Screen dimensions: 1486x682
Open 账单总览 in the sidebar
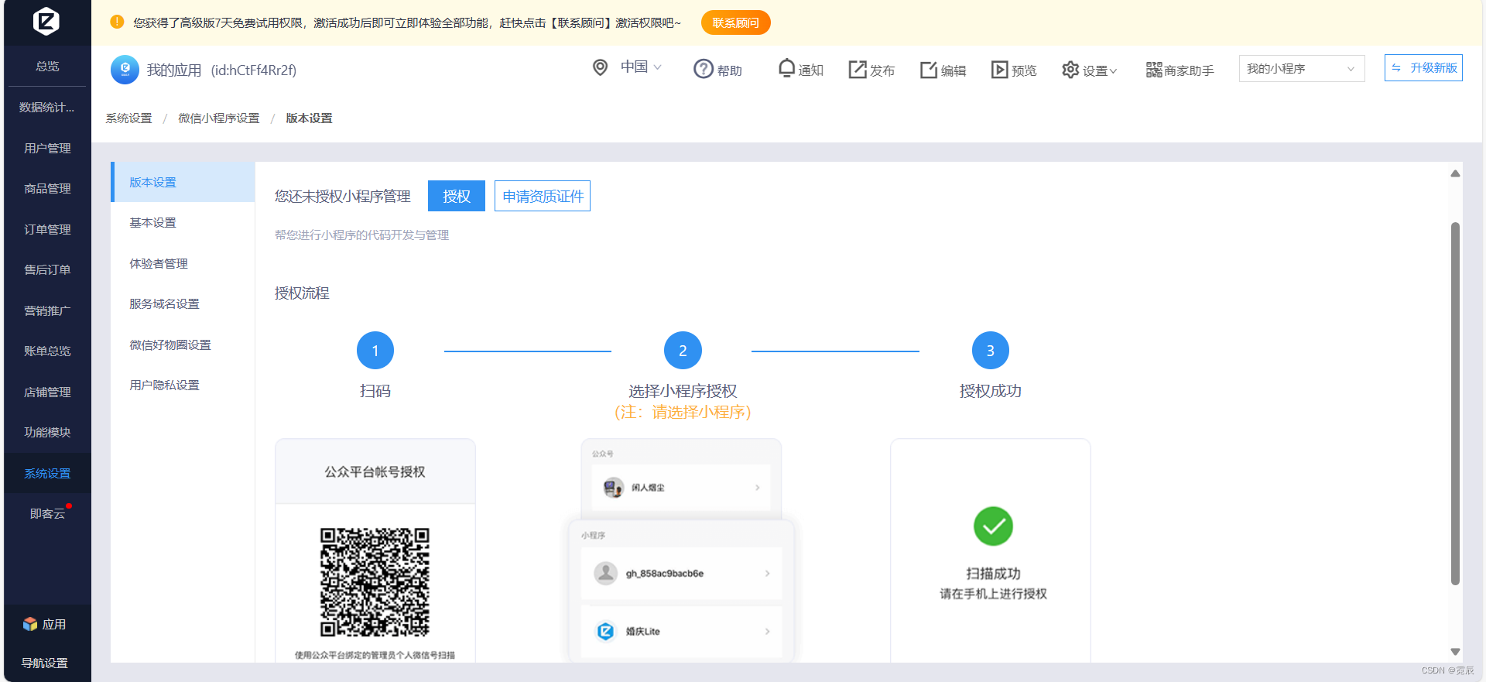[47, 351]
